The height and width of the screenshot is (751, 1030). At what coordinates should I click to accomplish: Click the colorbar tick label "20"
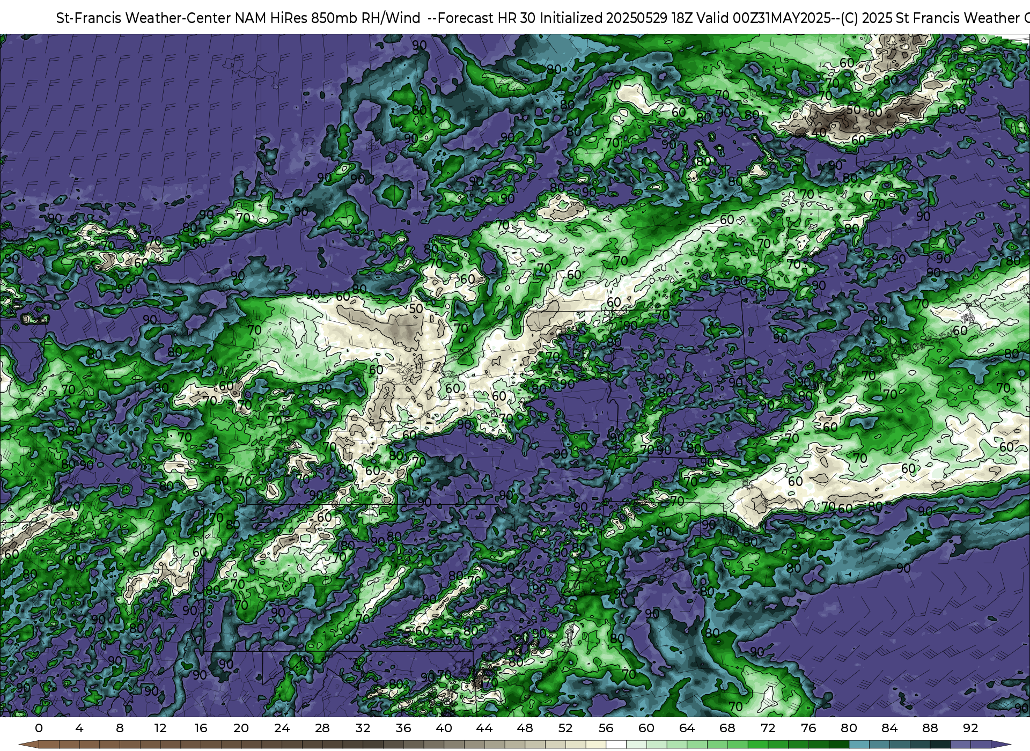pyautogui.click(x=241, y=728)
